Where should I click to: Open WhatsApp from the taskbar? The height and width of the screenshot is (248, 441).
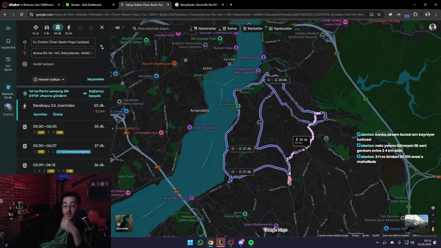(x=201, y=242)
